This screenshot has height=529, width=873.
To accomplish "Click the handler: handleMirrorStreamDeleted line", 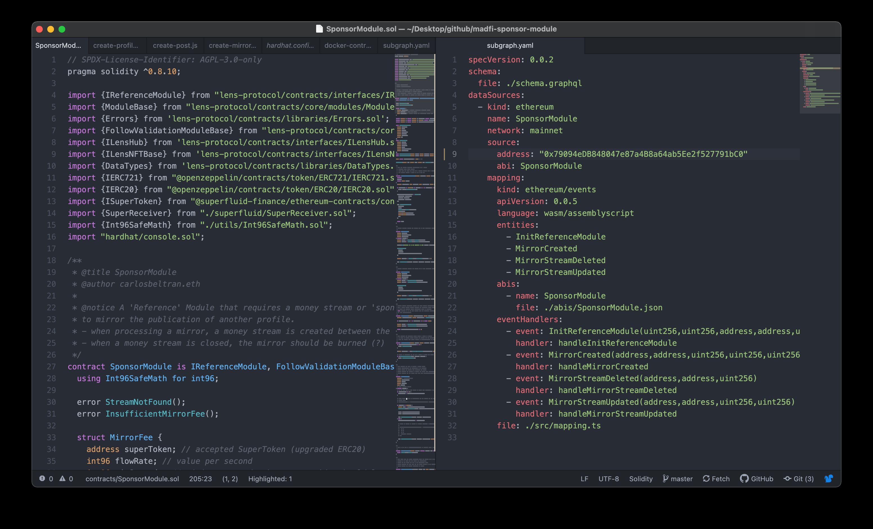I will pyautogui.click(x=596, y=390).
